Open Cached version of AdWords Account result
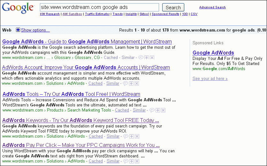 [95, 83]
